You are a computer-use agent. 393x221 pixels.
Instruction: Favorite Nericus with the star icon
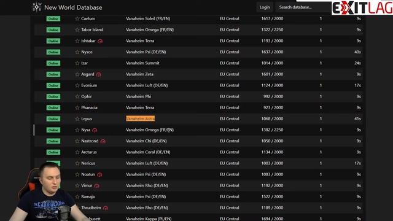pyautogui.click(x=77, y=163)
